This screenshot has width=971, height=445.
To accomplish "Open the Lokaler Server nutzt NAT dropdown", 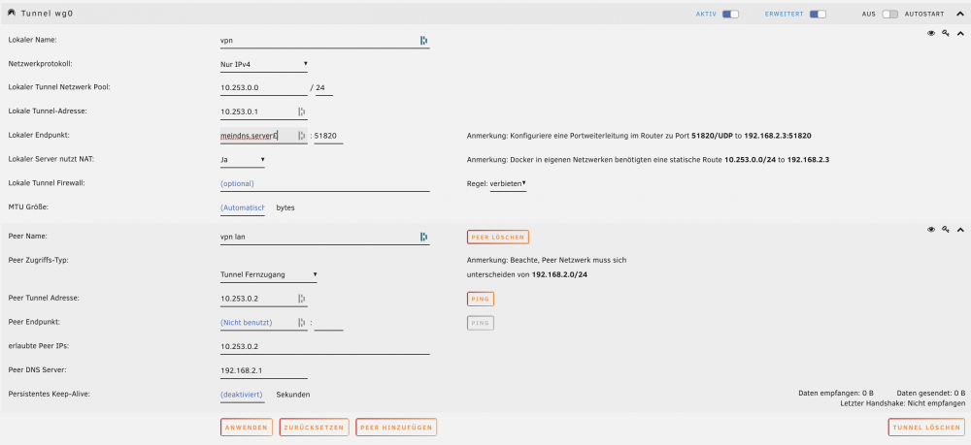I will click(243, 159).
